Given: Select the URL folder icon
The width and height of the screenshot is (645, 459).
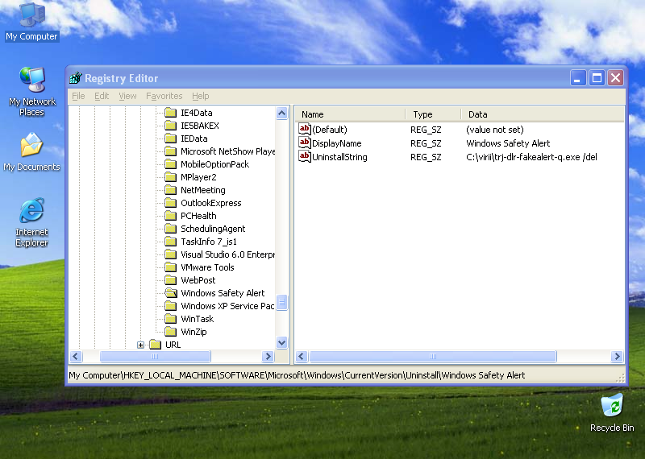Looking at the screenshot, I should pyautogui.click(x=155, y=345).
